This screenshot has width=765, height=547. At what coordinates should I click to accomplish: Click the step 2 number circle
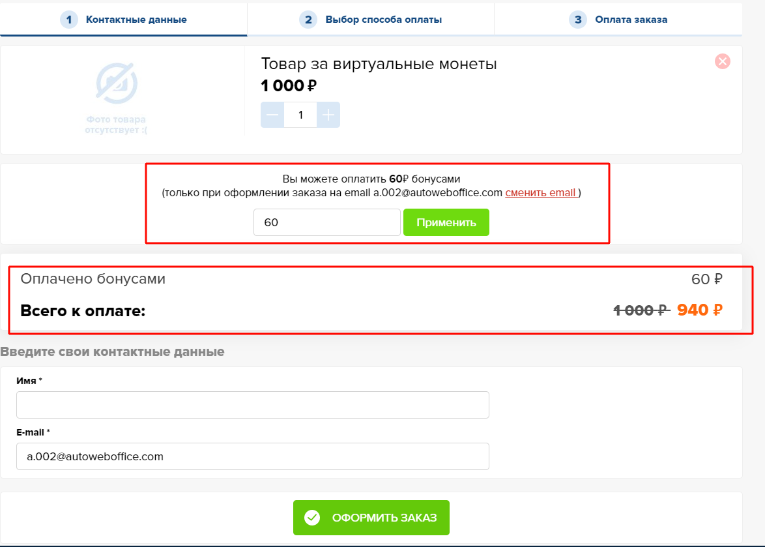(x=308, y=20)
